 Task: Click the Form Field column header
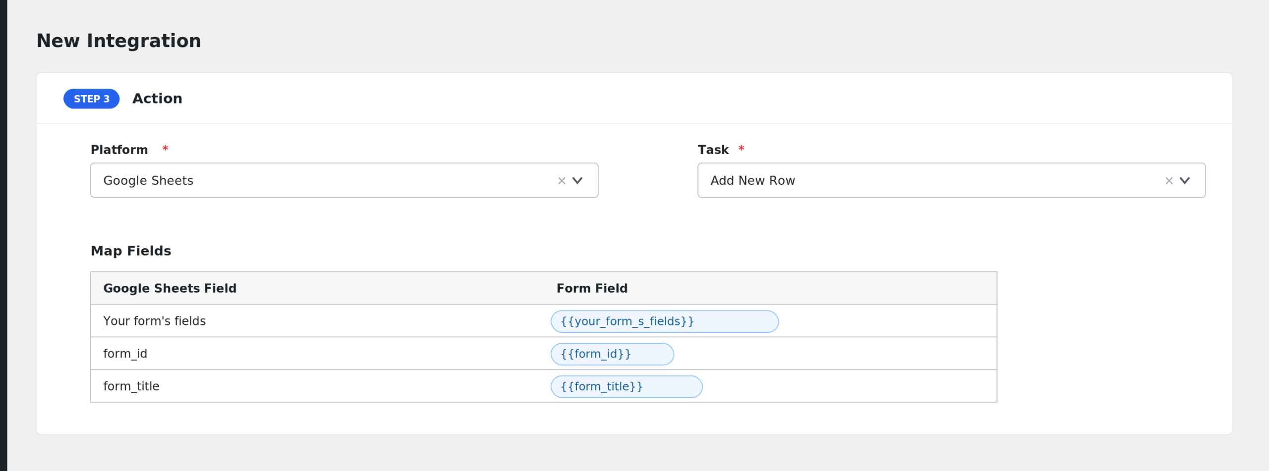click(592, 288)
